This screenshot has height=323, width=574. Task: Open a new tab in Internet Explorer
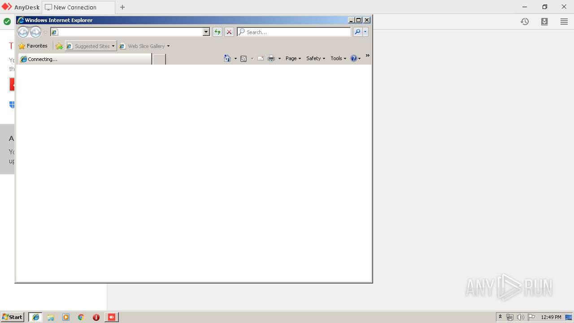coord(159,59)
